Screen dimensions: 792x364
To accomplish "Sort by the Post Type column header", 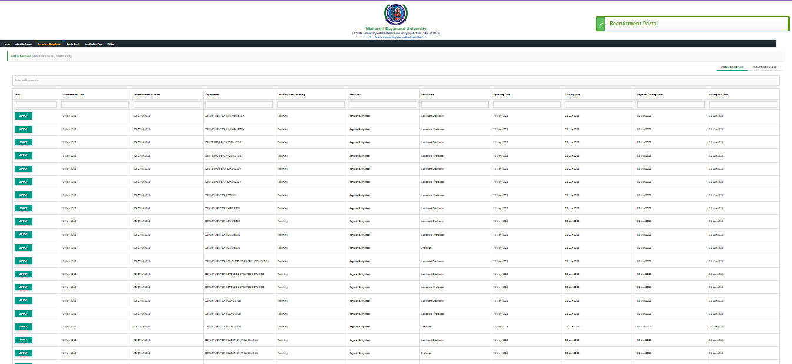I will [x=355, y=94].
